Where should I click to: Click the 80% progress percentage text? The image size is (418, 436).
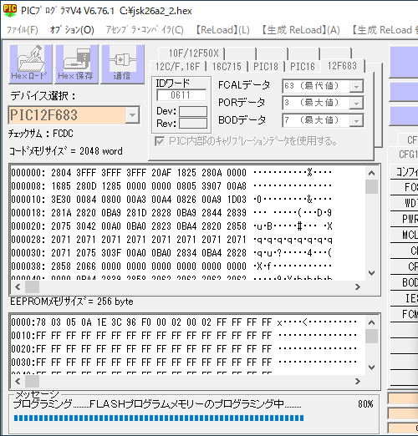click(x=365, y=404)
